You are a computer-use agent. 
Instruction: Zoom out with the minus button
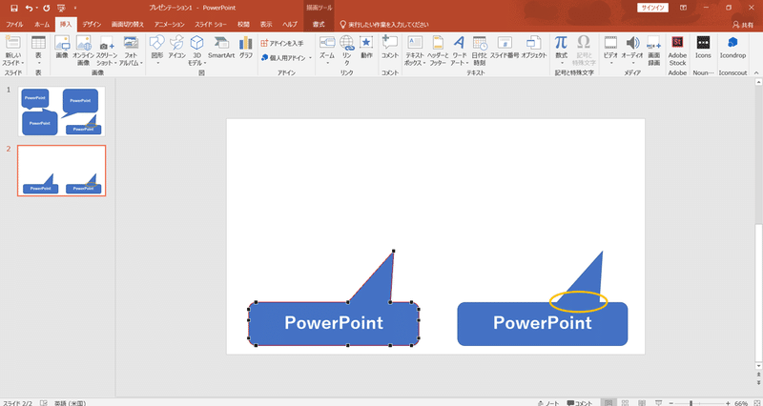671,403
